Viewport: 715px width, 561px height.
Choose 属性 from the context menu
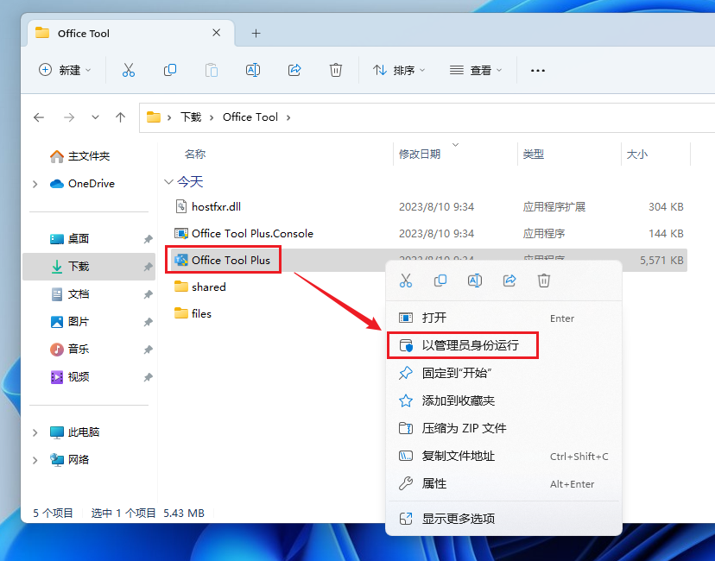(x=504, y=483)
